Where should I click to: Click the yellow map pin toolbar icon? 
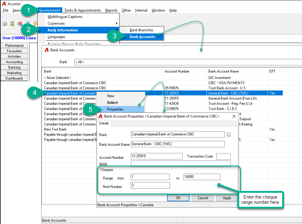point(35,24)
